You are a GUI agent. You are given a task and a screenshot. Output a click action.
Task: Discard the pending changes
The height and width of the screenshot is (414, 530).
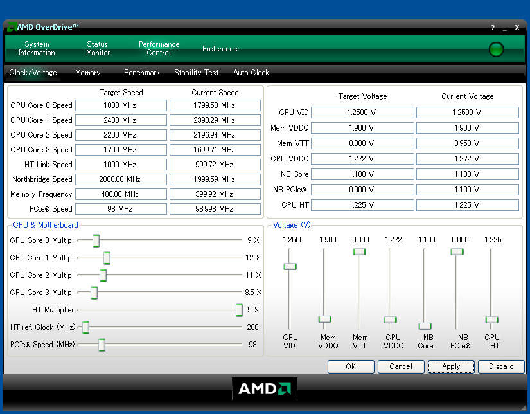501,366
